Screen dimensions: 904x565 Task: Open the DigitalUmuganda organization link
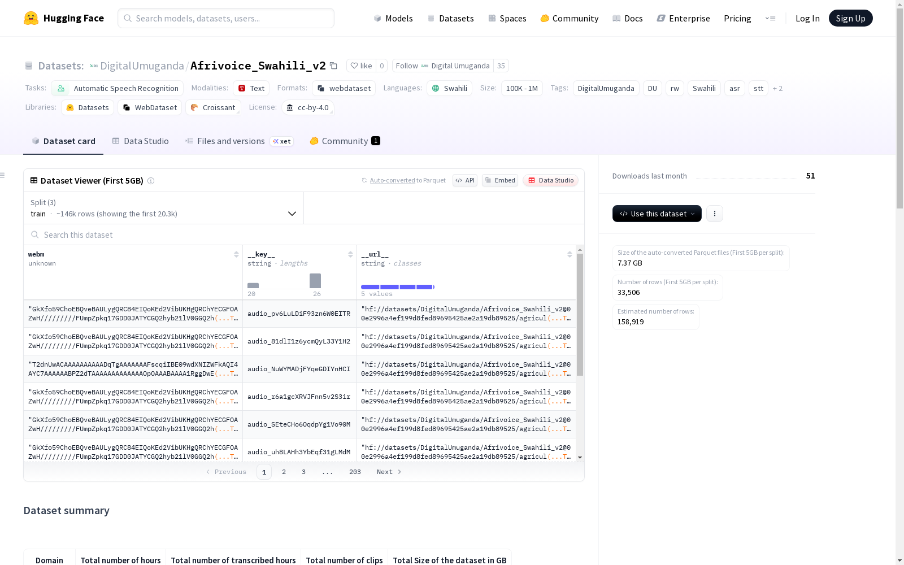point(142,66)
